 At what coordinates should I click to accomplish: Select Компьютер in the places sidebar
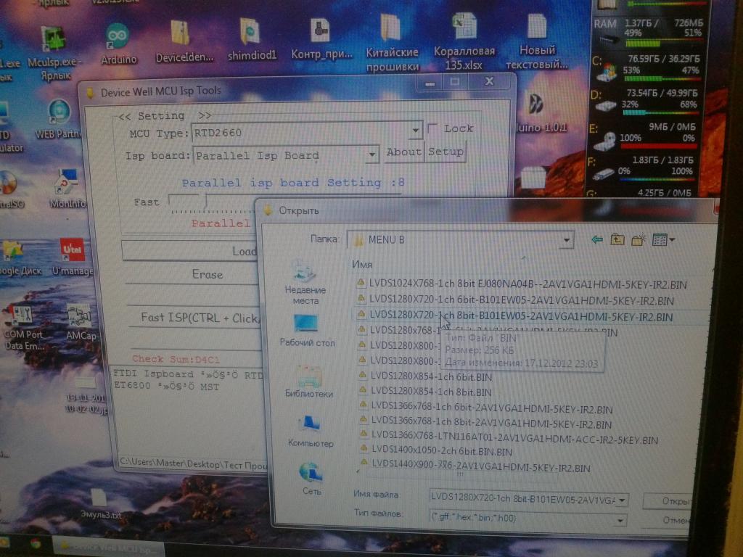[310, 431]
